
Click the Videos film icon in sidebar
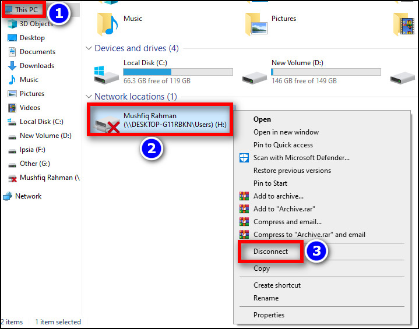click(x=12, y=108)
